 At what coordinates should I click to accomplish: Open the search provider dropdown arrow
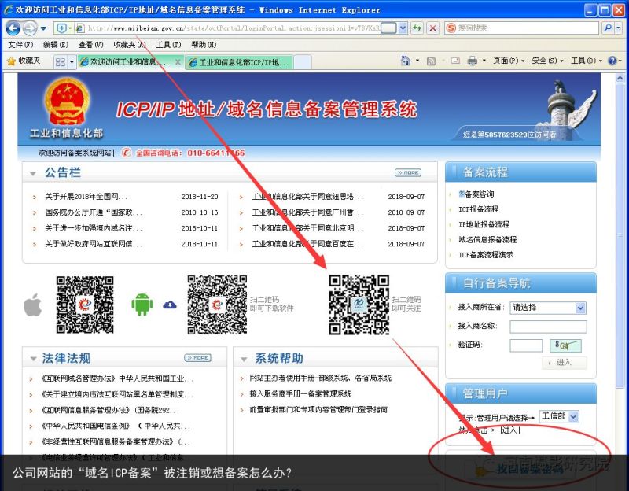point(618,28)
